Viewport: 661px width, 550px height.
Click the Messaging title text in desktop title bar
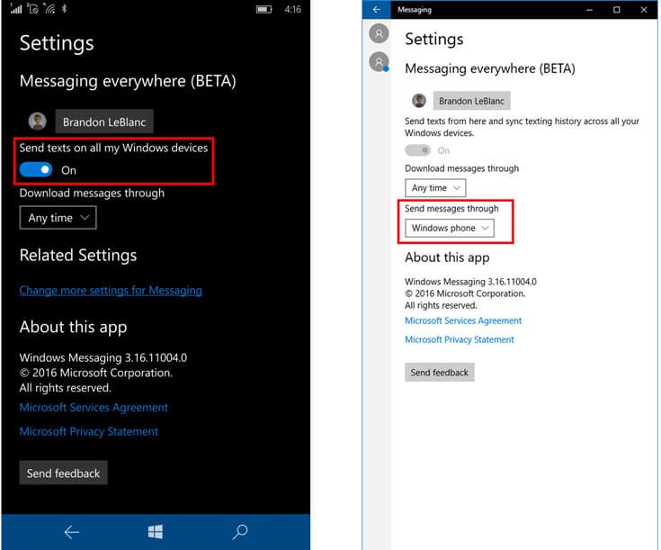click(x=415, y=9)
